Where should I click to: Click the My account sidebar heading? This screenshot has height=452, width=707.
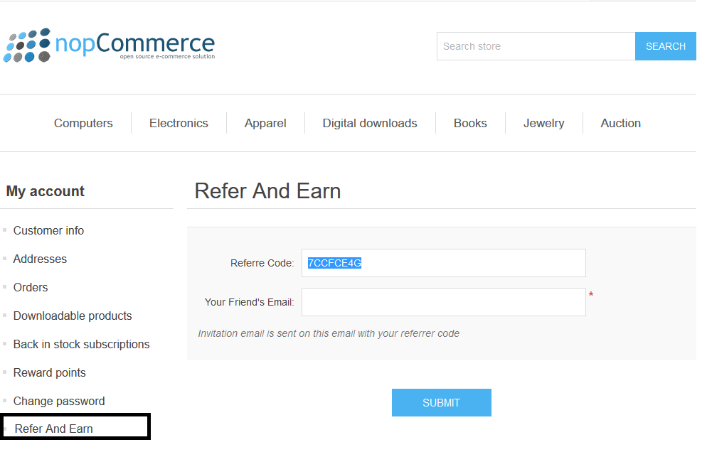click(46, 191)
